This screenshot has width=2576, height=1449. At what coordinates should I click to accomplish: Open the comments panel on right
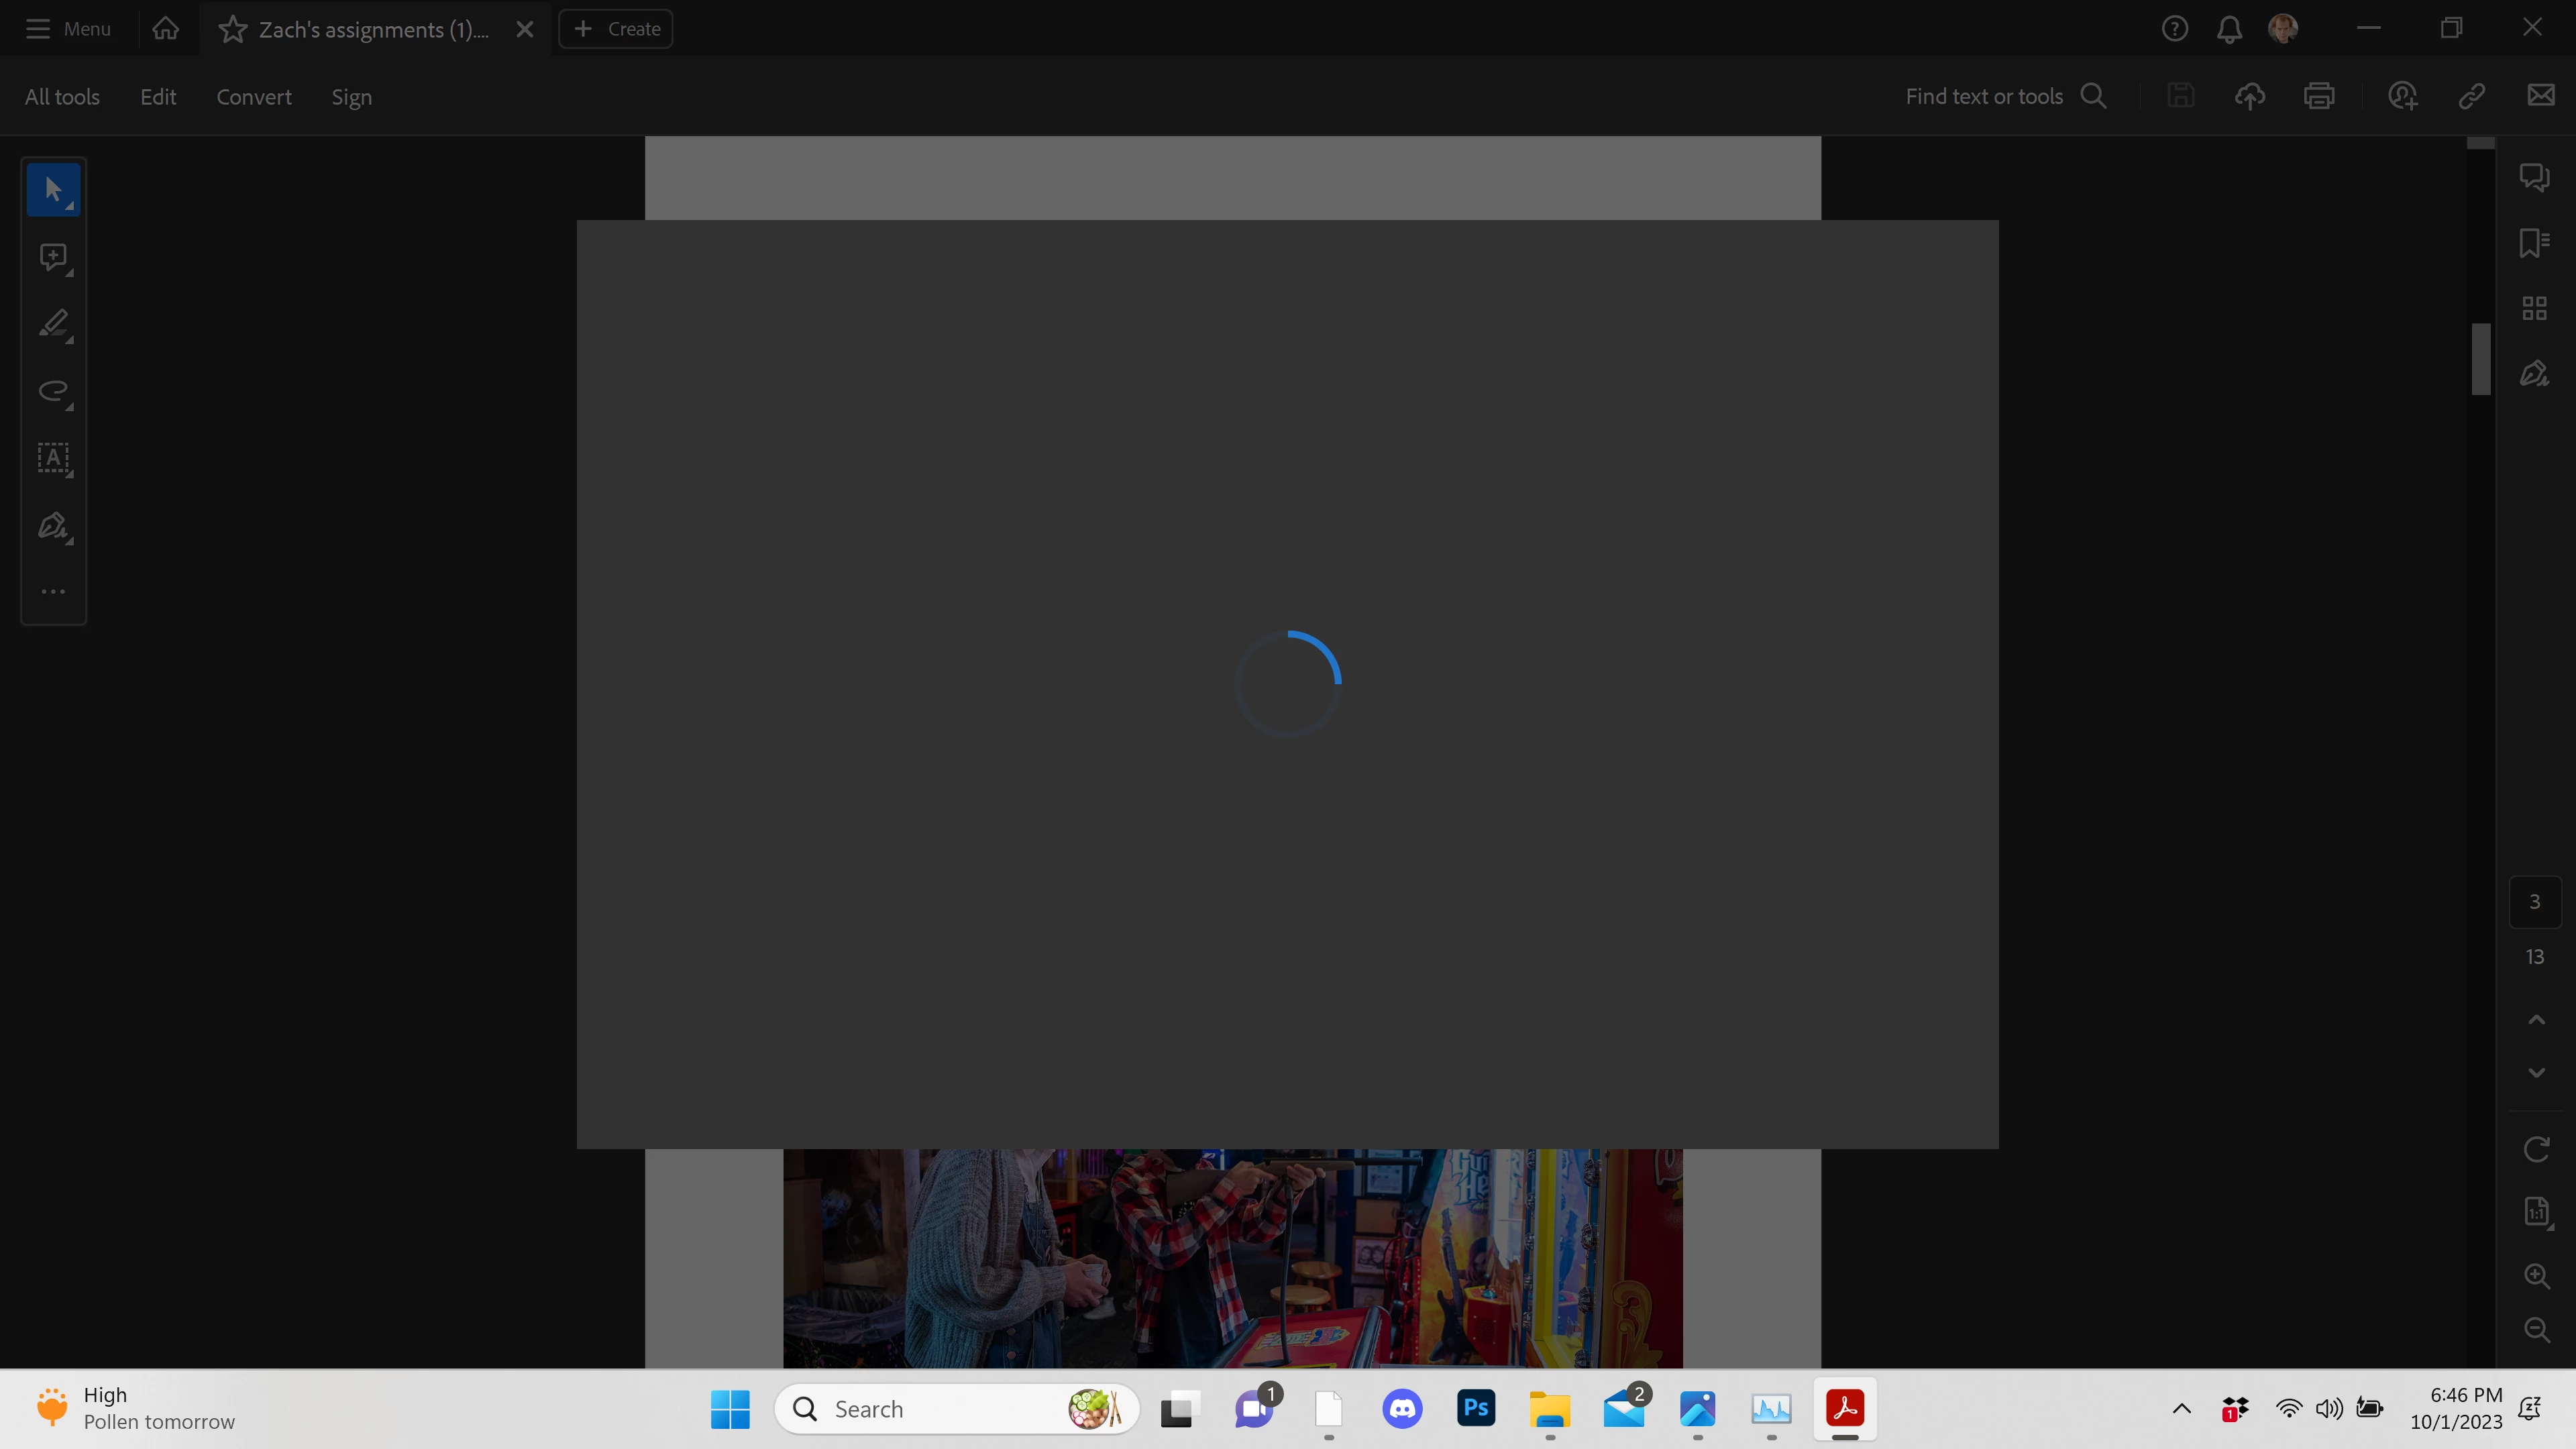click(2534, 177)
